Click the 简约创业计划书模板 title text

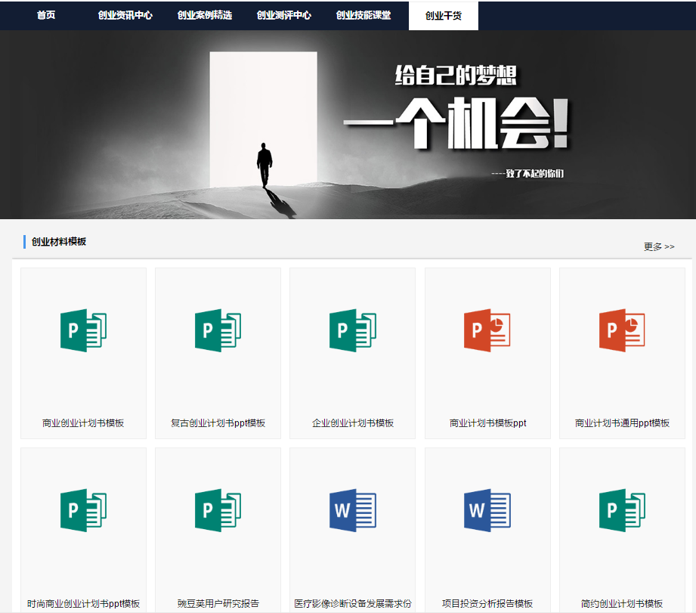[622, 604]
